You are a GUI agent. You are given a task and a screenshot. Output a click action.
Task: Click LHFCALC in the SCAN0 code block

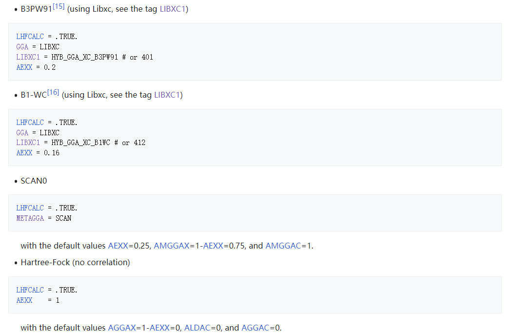[x=30, y=208]
